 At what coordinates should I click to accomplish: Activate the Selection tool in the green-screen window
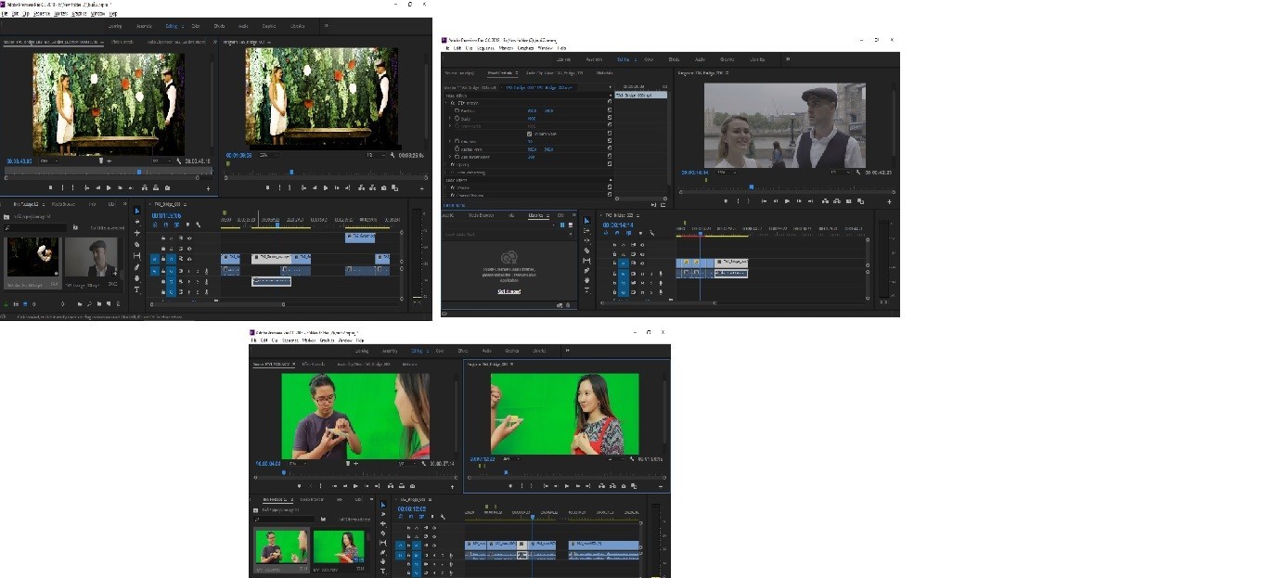[x=383, y=505]
